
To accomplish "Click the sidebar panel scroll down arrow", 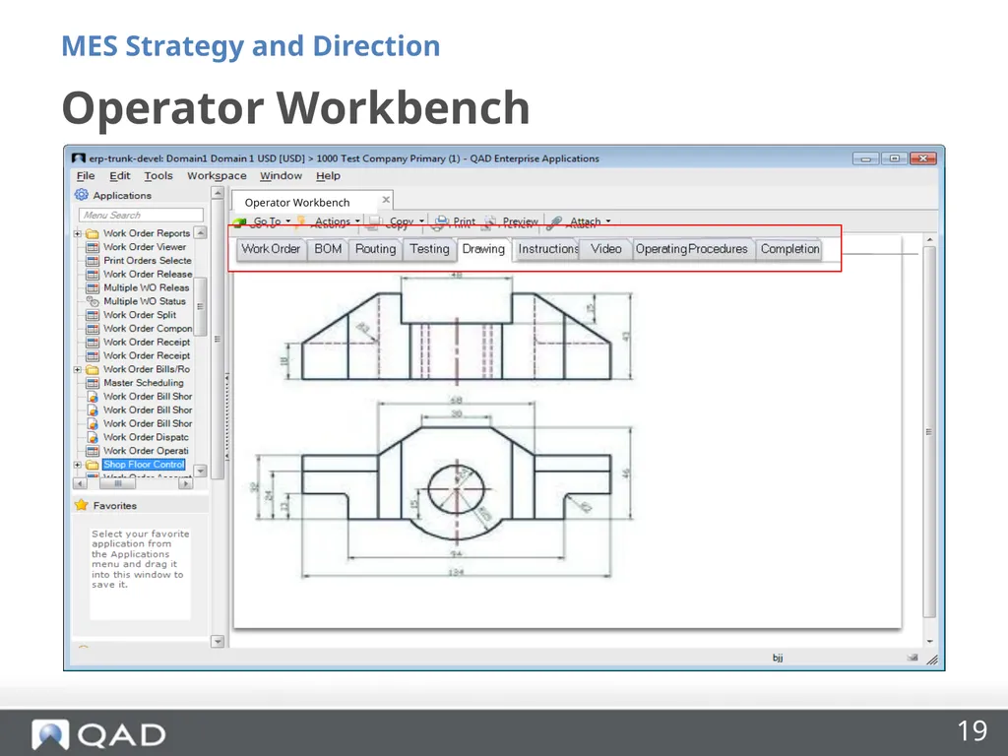I will (x=218, y=641).
